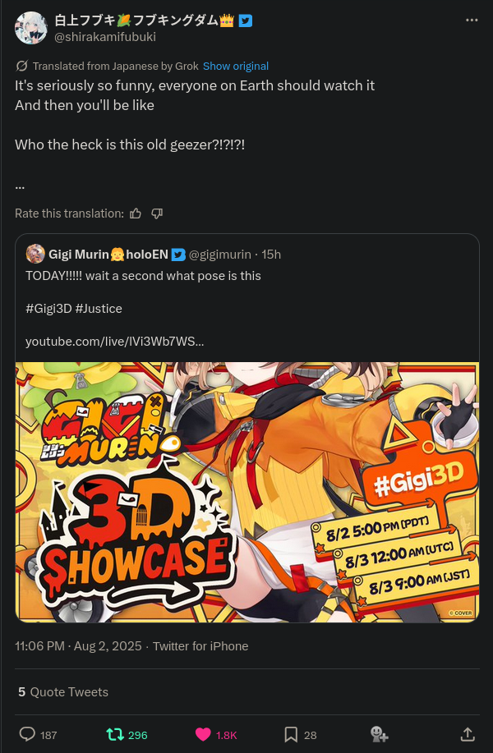Toggle the pink heart like icon
Viewport: 493px width, 753px height.
pos(203,734)
